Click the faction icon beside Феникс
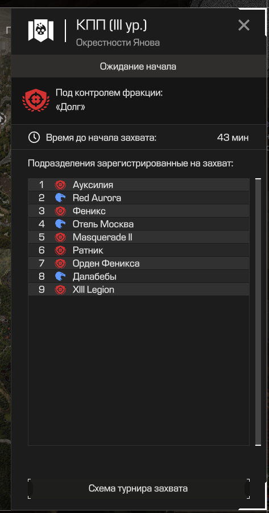The image size is (269, 513). point(60,211)
